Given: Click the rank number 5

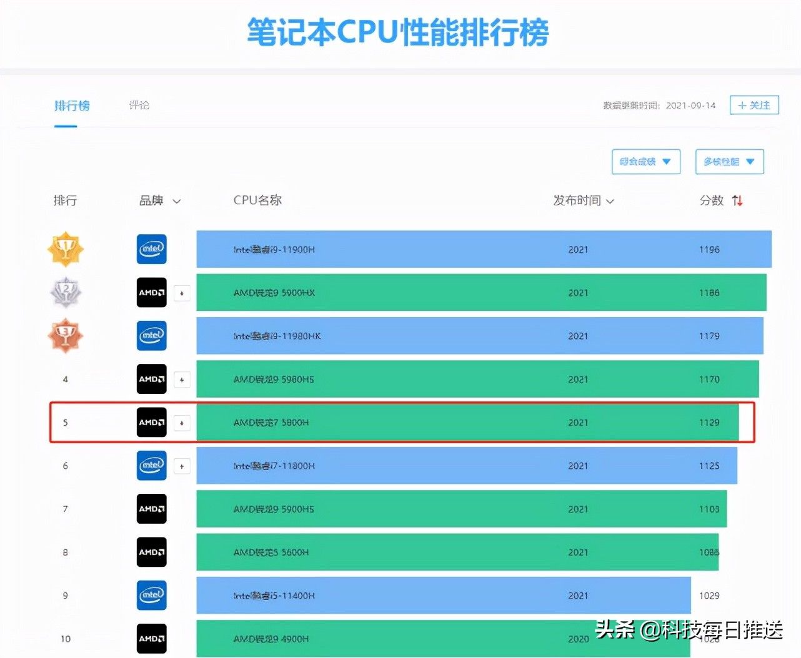Looking at the screenshot, I should click(x=66, y=423).
